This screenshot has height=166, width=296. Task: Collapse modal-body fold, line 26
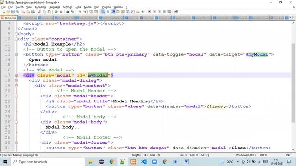(x=16, y=122)
